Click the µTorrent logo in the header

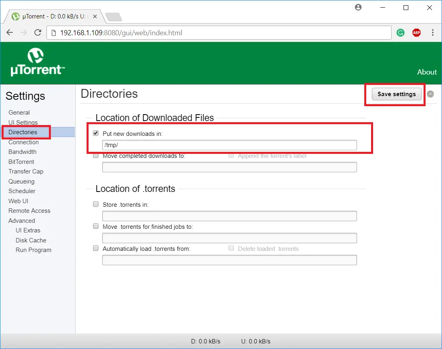click(x=38, y=63)
